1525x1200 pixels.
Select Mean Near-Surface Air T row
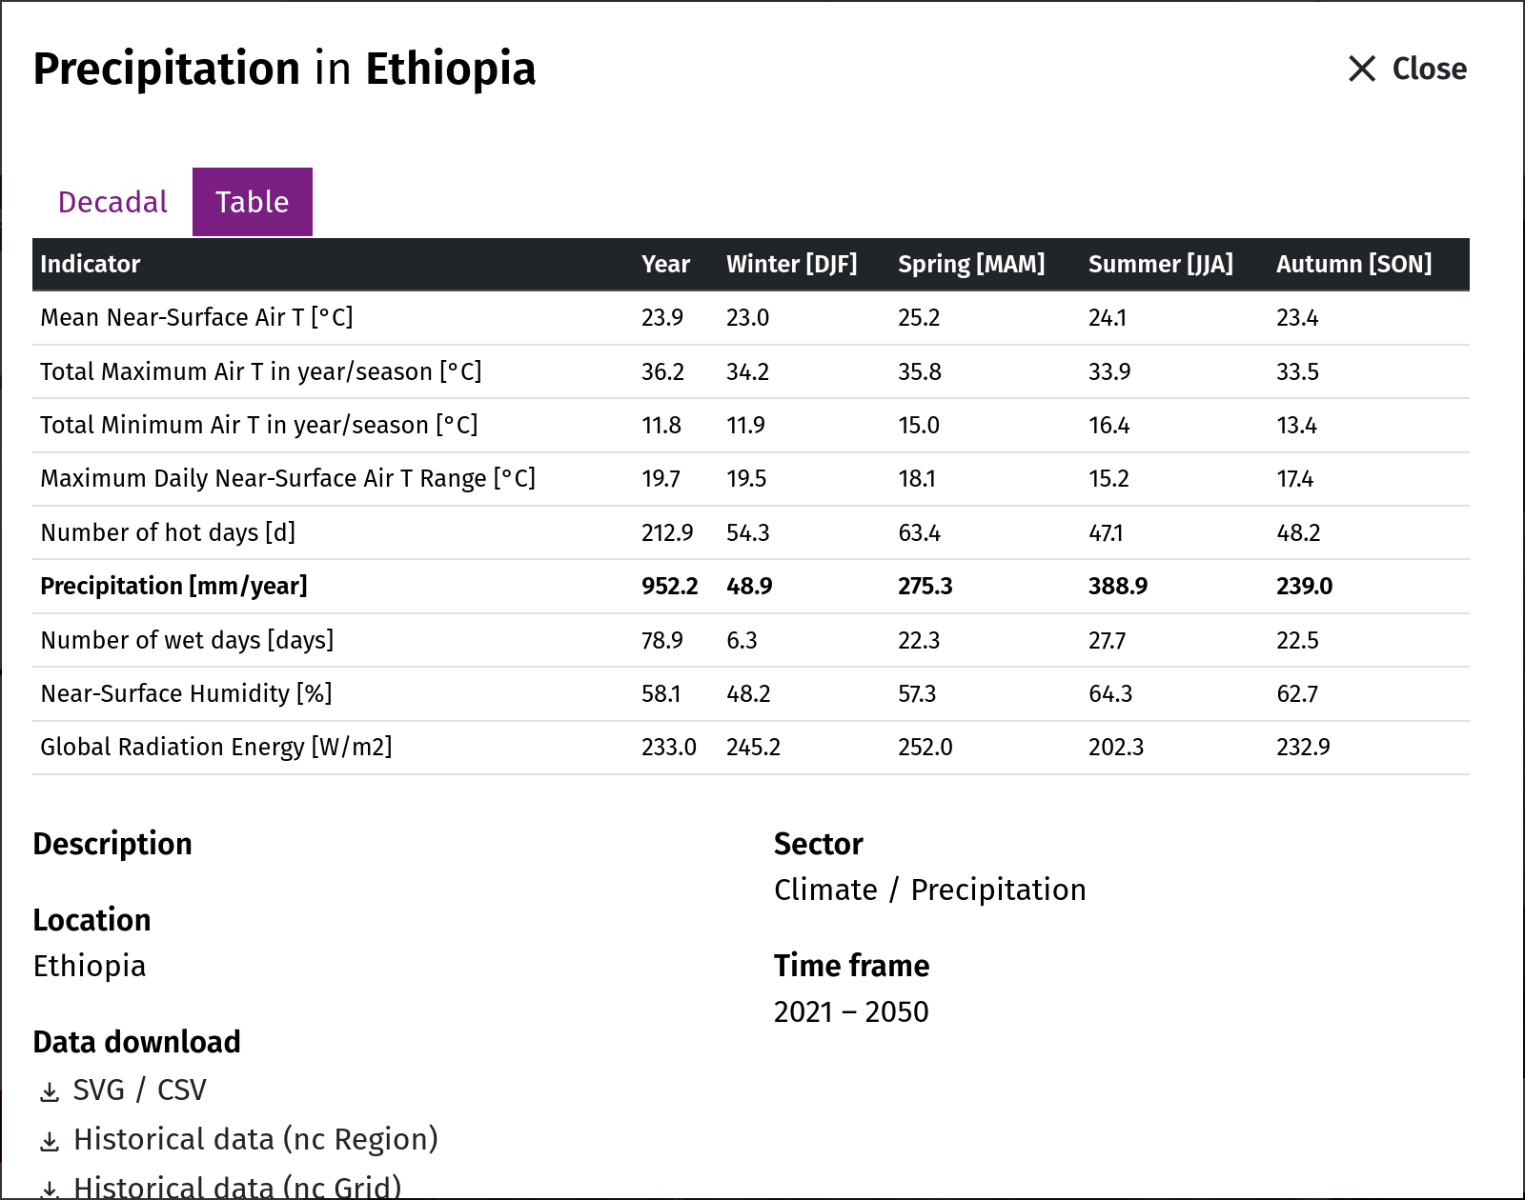tap(751, 317)
